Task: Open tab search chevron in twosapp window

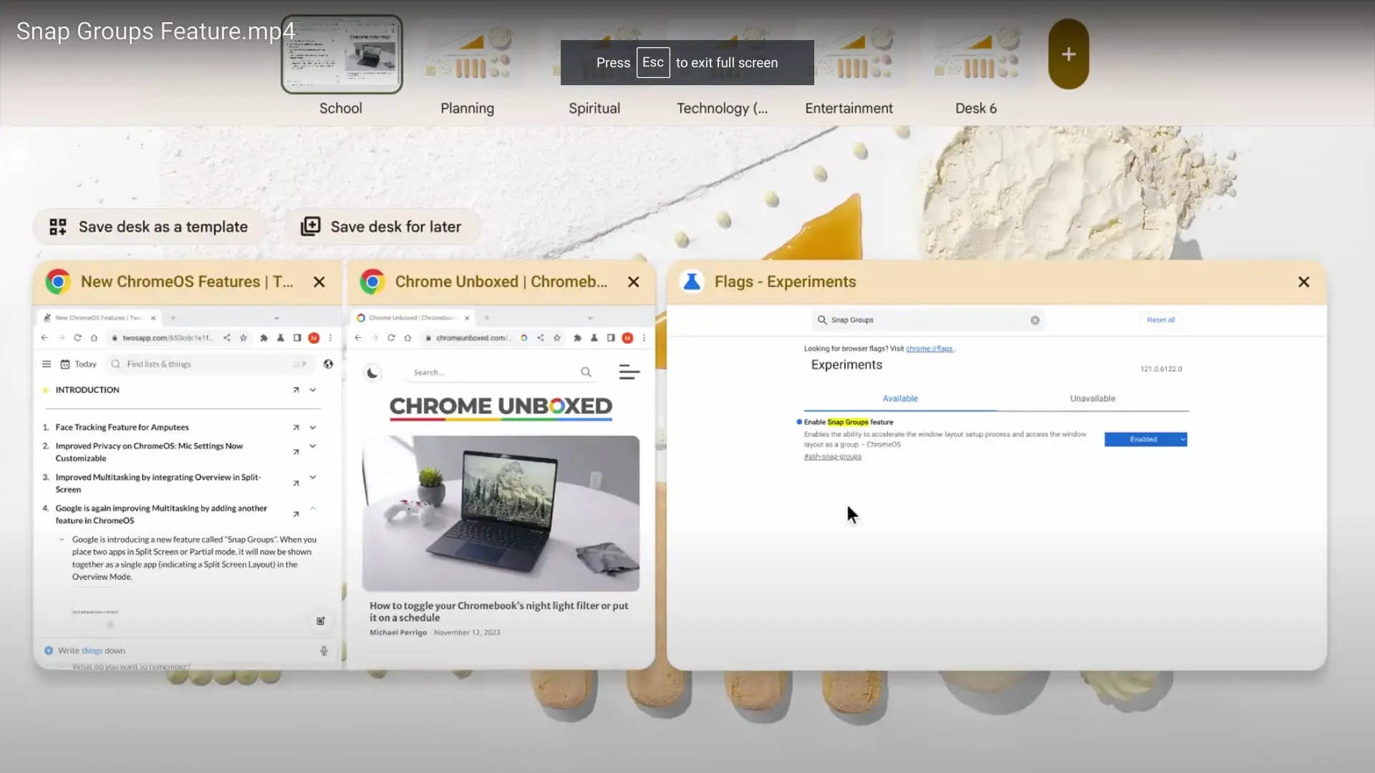Action: click(x=276, y=318)
